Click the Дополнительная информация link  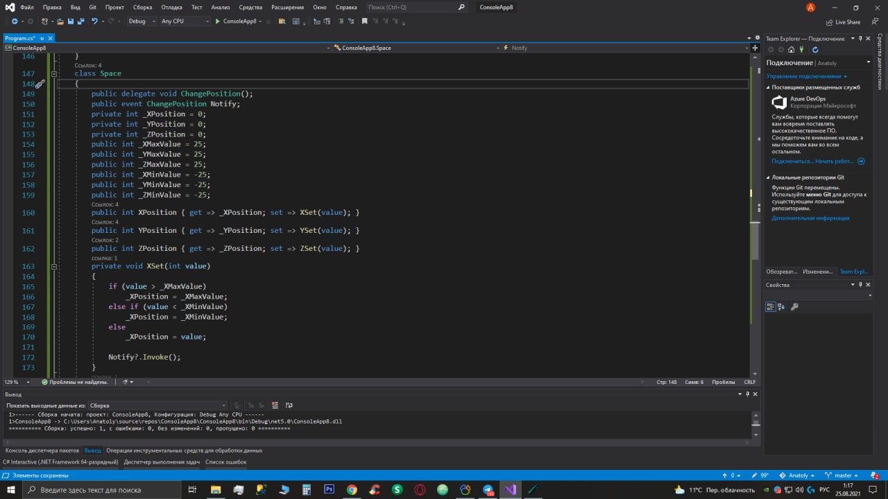tap(810, 218)
